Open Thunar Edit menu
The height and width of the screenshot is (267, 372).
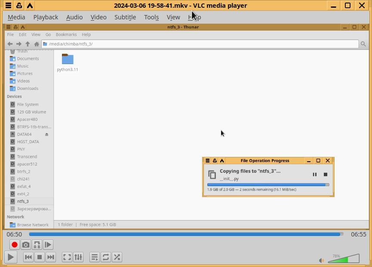pos(22,35)
